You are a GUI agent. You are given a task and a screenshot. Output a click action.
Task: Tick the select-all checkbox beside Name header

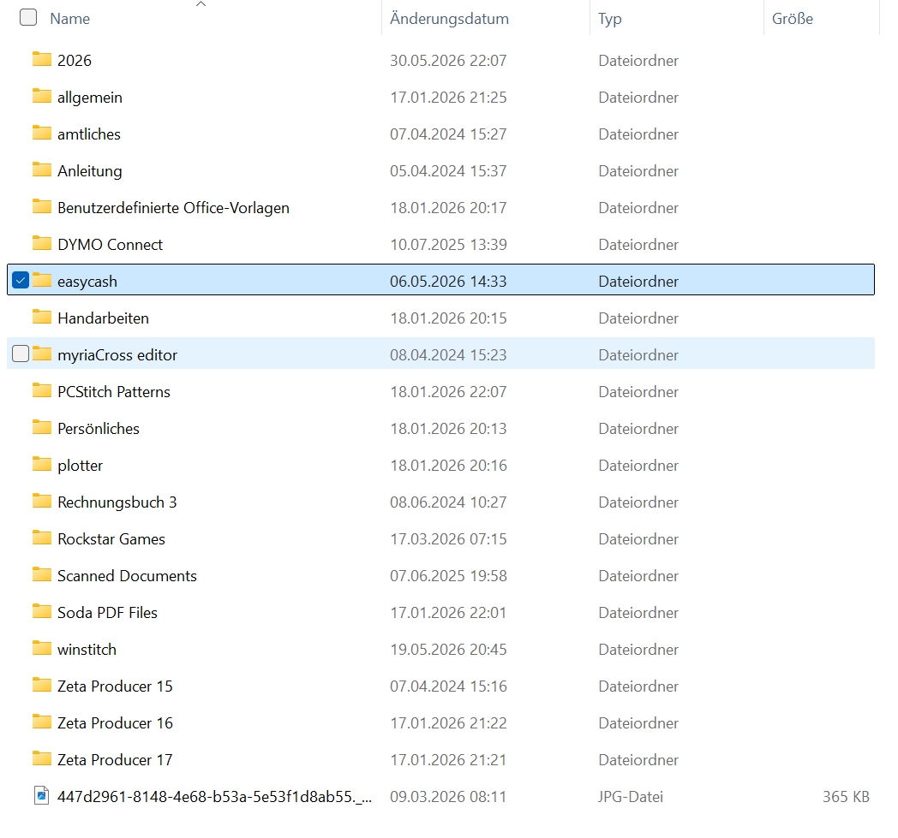click(28, 18)
